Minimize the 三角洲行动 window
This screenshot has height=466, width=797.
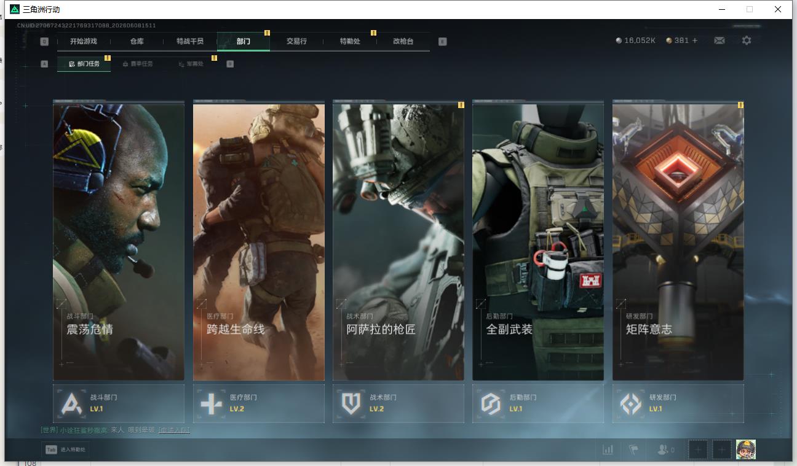(721, 9)
